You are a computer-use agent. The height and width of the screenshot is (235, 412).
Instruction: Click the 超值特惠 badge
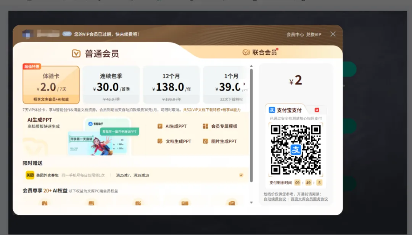(32, 67)
